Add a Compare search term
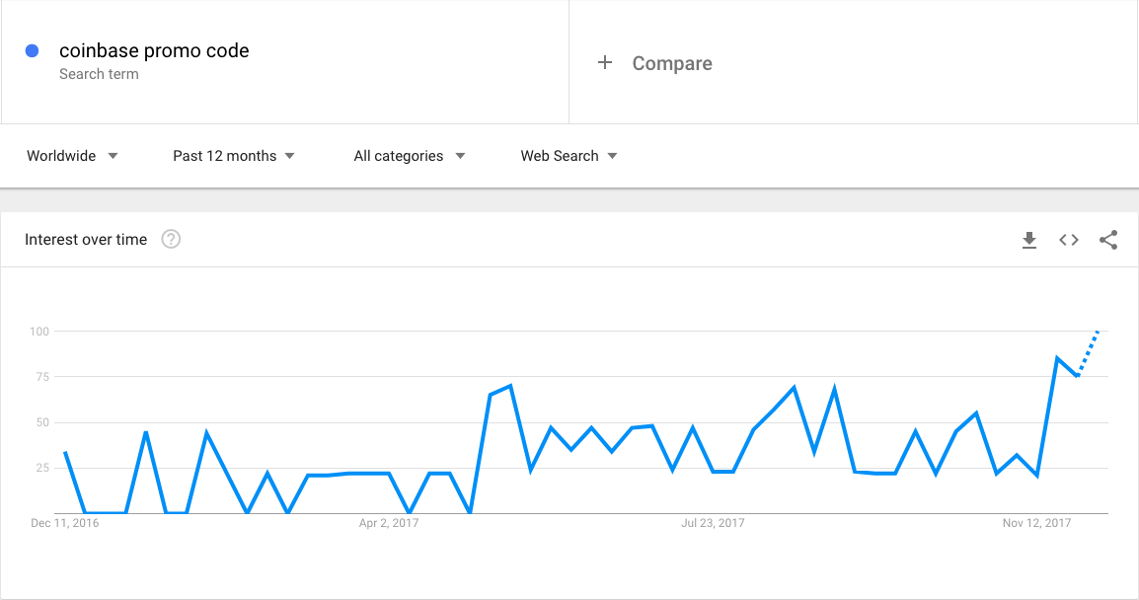The height and width of the screenshot is (600, 1139). [672, 63]
